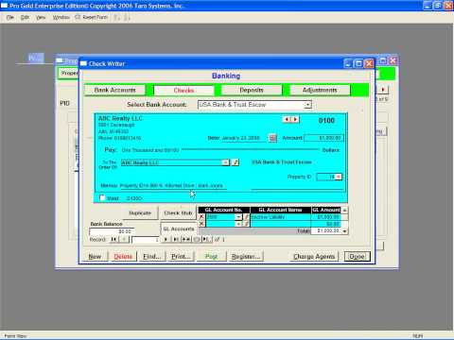Image resolution: width=454 pixels, height=340 pixels.
Task: Open the Edit menu
Action: [25, 17]
